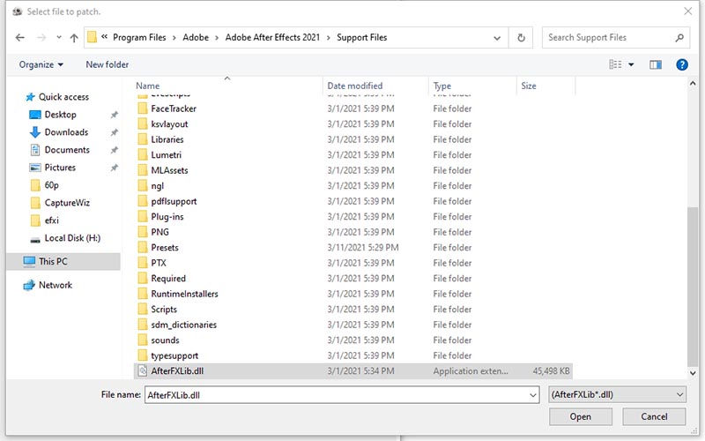
Task: Open the (AfterFXLib*.dll) file type filter
Action: (617, 394)
